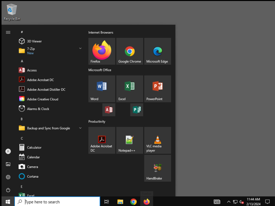Click in the Type here to search box
Image resolution: width=275 pixels, height=206 pixels.
pyautogui.click(x=57, y=202)
